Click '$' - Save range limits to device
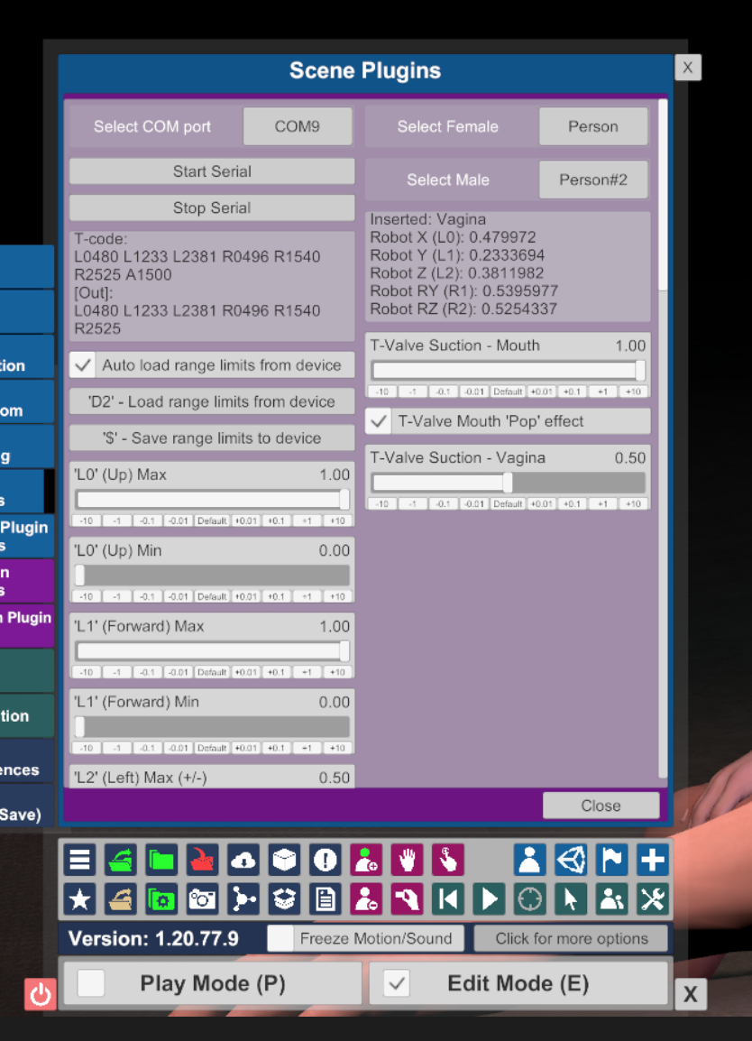Screen dimensions: 752x1041 point(212,438)
